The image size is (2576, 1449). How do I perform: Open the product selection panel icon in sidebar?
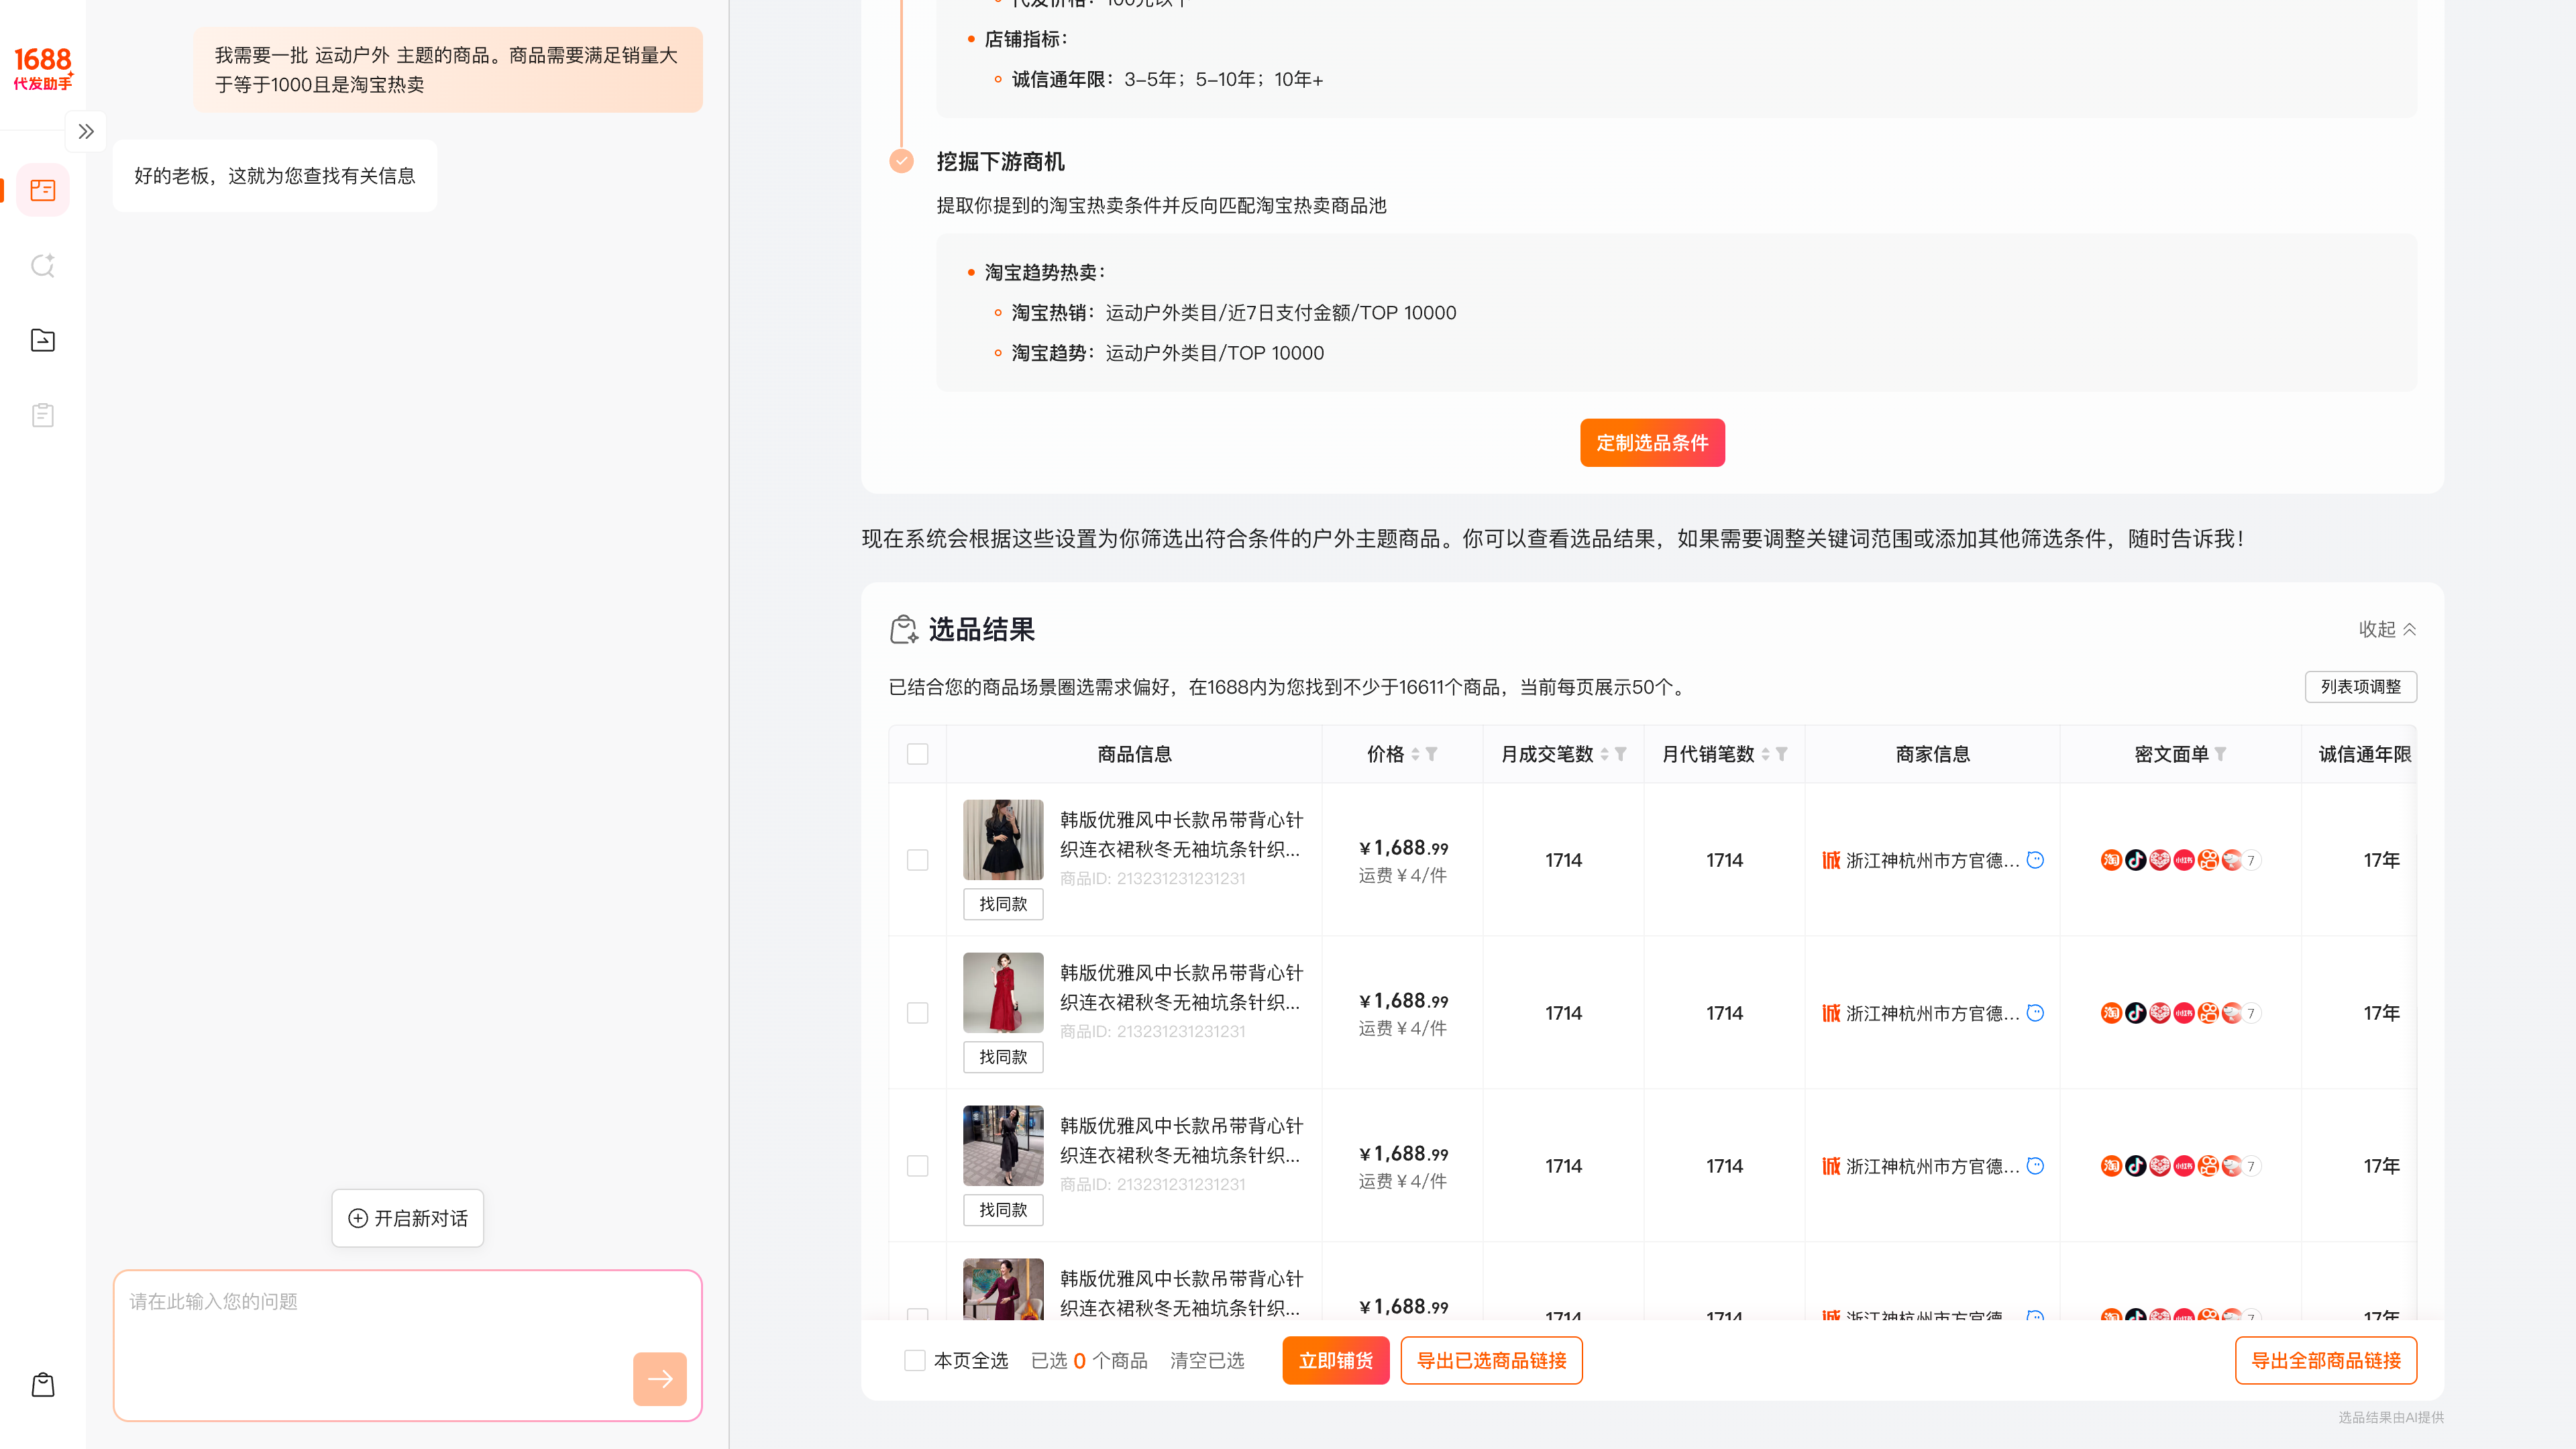(43, 190)
